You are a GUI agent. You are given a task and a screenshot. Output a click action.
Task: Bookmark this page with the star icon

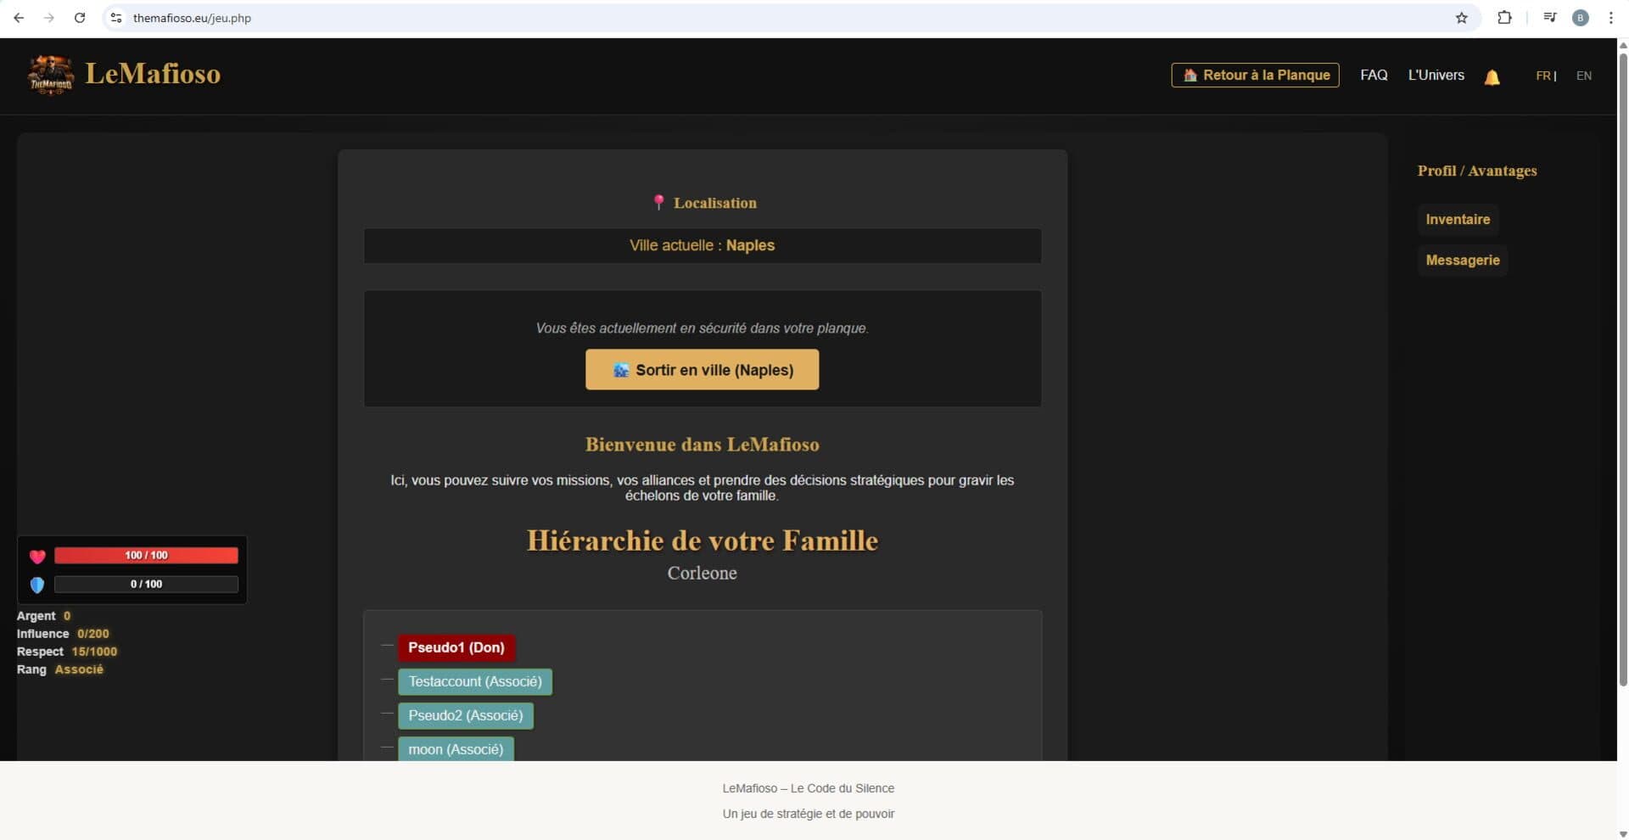1461,18
